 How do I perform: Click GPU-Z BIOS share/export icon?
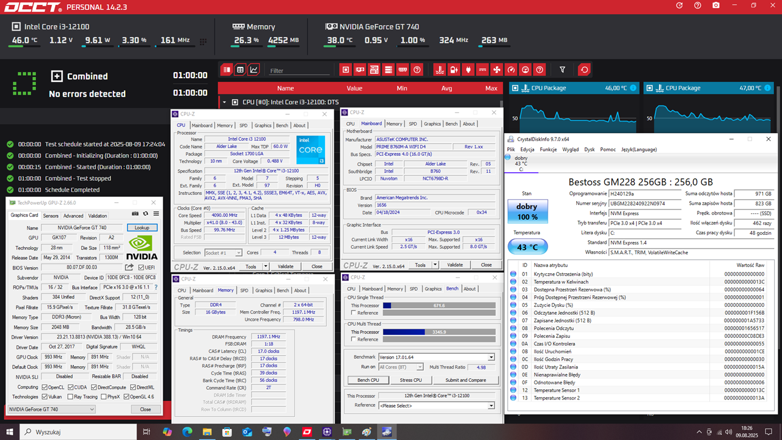(x=129, y=267)
